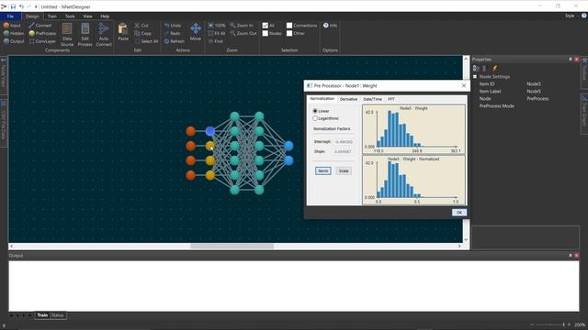
Task: Run Auto Connect on the network
Action: [x=104, y=35]
